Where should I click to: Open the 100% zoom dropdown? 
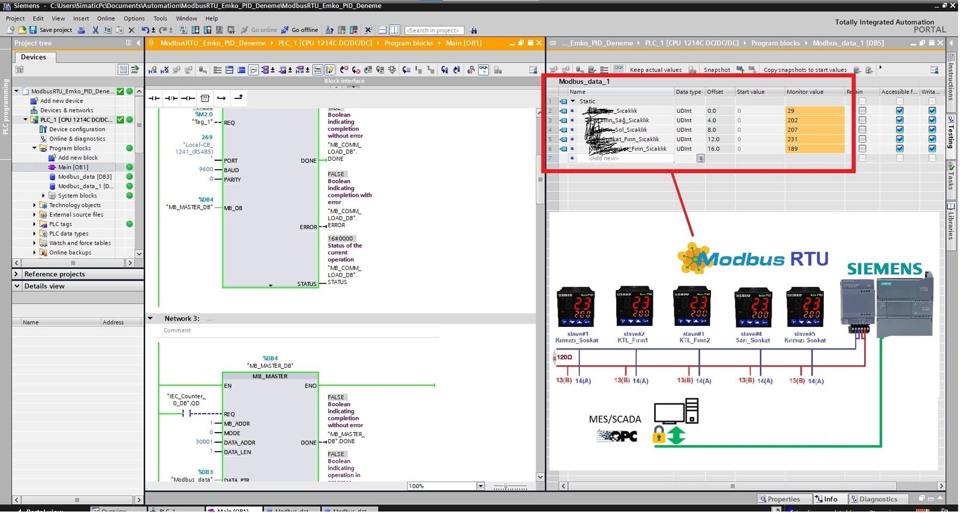481,486
